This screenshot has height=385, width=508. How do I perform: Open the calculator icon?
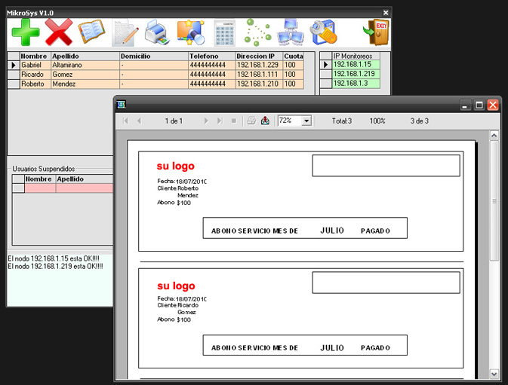point(224,33)
